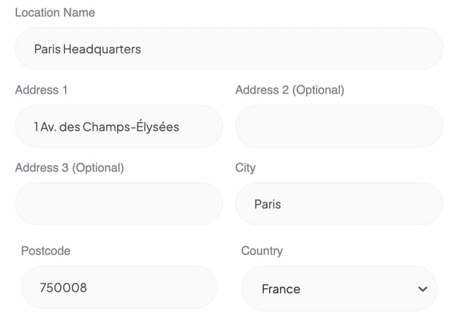
Task: Place cursor on the "750008" value
Action: pyautogui.click(x=64, y=288)
